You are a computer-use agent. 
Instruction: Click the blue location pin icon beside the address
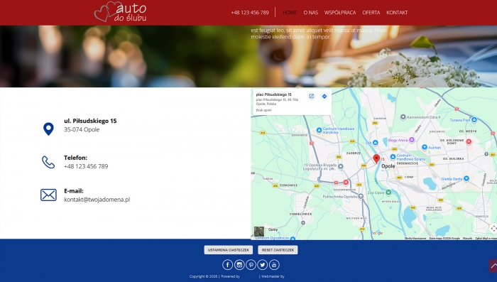pos(48,129)
